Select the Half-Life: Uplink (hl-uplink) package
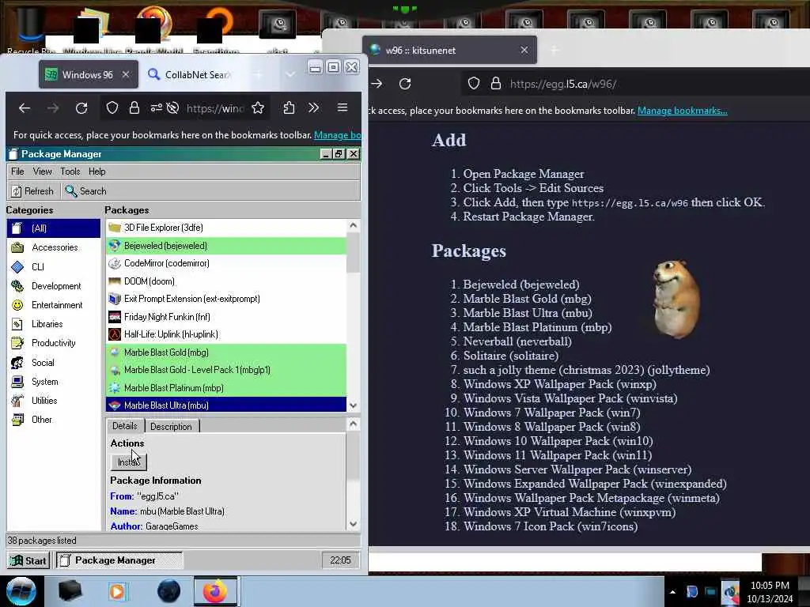Viewport: 810px width, 607px height. [225, 334]
